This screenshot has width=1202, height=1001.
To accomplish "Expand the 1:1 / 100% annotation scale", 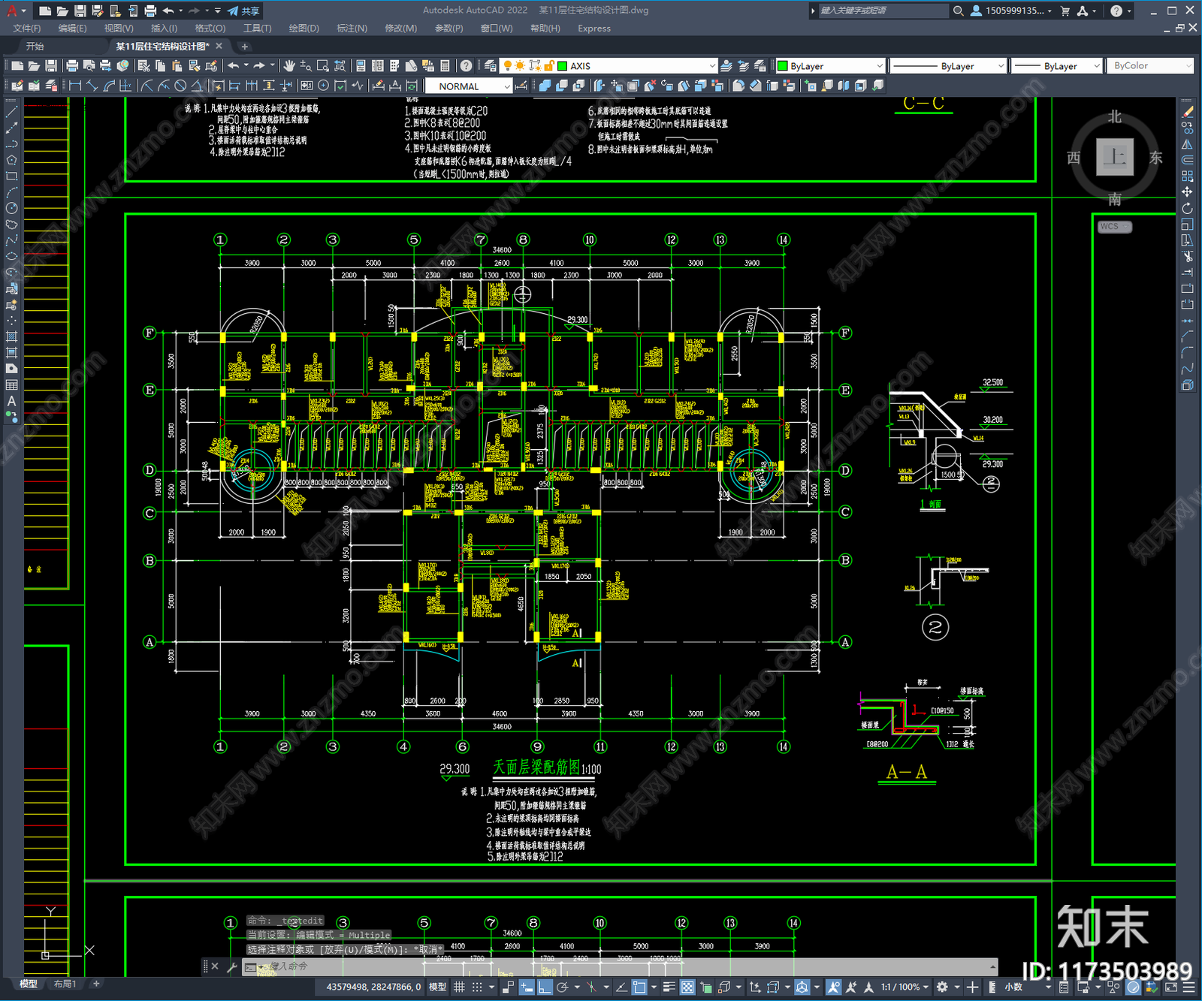I will coord(905,987).
